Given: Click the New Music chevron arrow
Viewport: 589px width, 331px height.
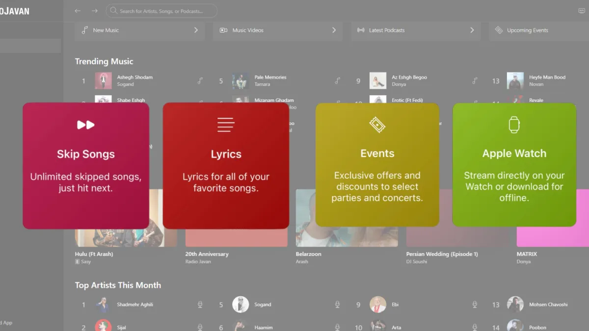Looking at the screenshot, I should (x=196, y=30).
